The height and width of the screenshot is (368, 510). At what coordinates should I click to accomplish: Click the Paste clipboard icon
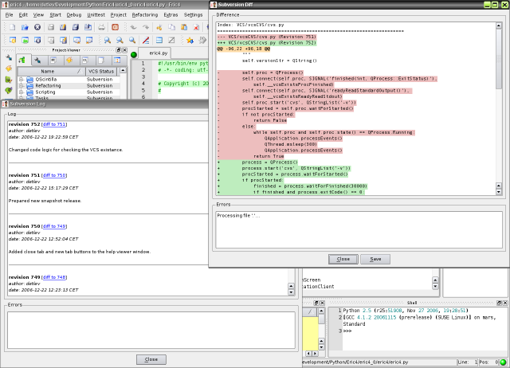(x=184, y=27)
